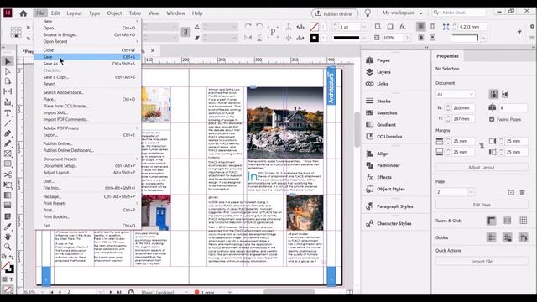Click the lightbulb Learn icon
The width and height of the screenshot is (537, 302).
368,13
